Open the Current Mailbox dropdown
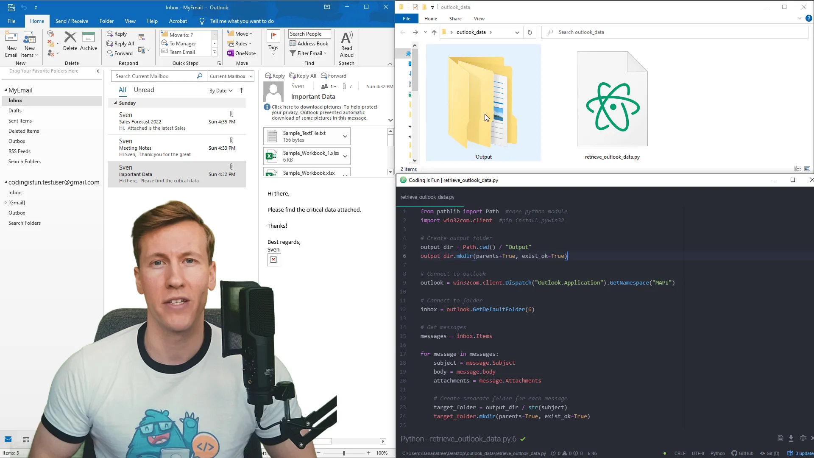Screen dimensions: 814x458 click(230, 76)
